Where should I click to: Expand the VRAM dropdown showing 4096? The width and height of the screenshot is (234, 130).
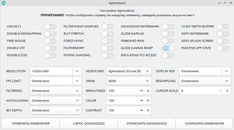129,81
